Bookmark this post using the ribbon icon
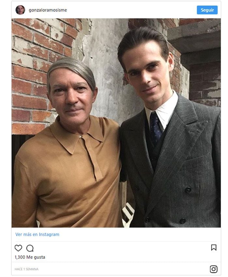 click(214, 247)
